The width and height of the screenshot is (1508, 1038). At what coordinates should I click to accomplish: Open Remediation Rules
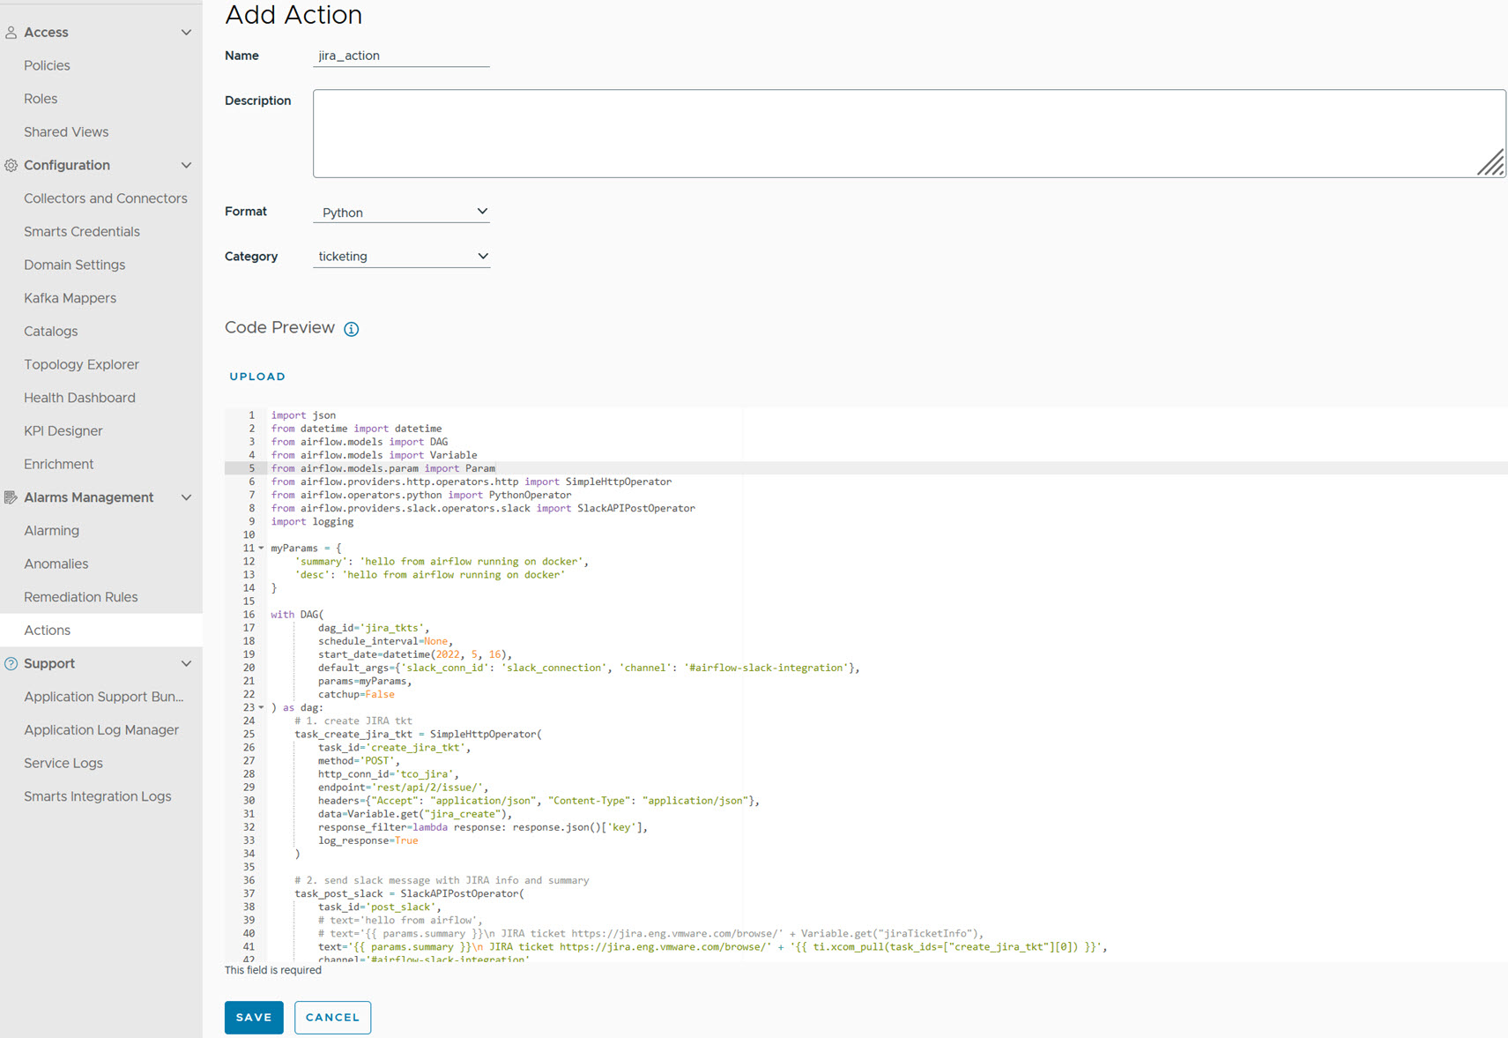[x=80, y=597]
